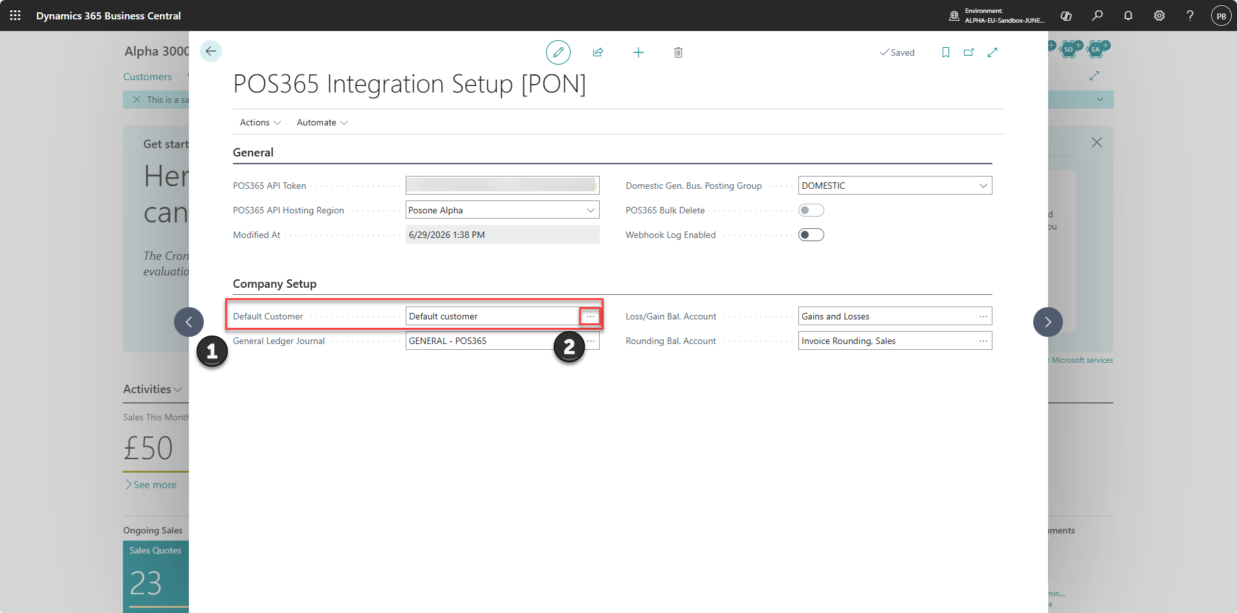
Task: Click the share icon
Action: click(x=598, y=52)
